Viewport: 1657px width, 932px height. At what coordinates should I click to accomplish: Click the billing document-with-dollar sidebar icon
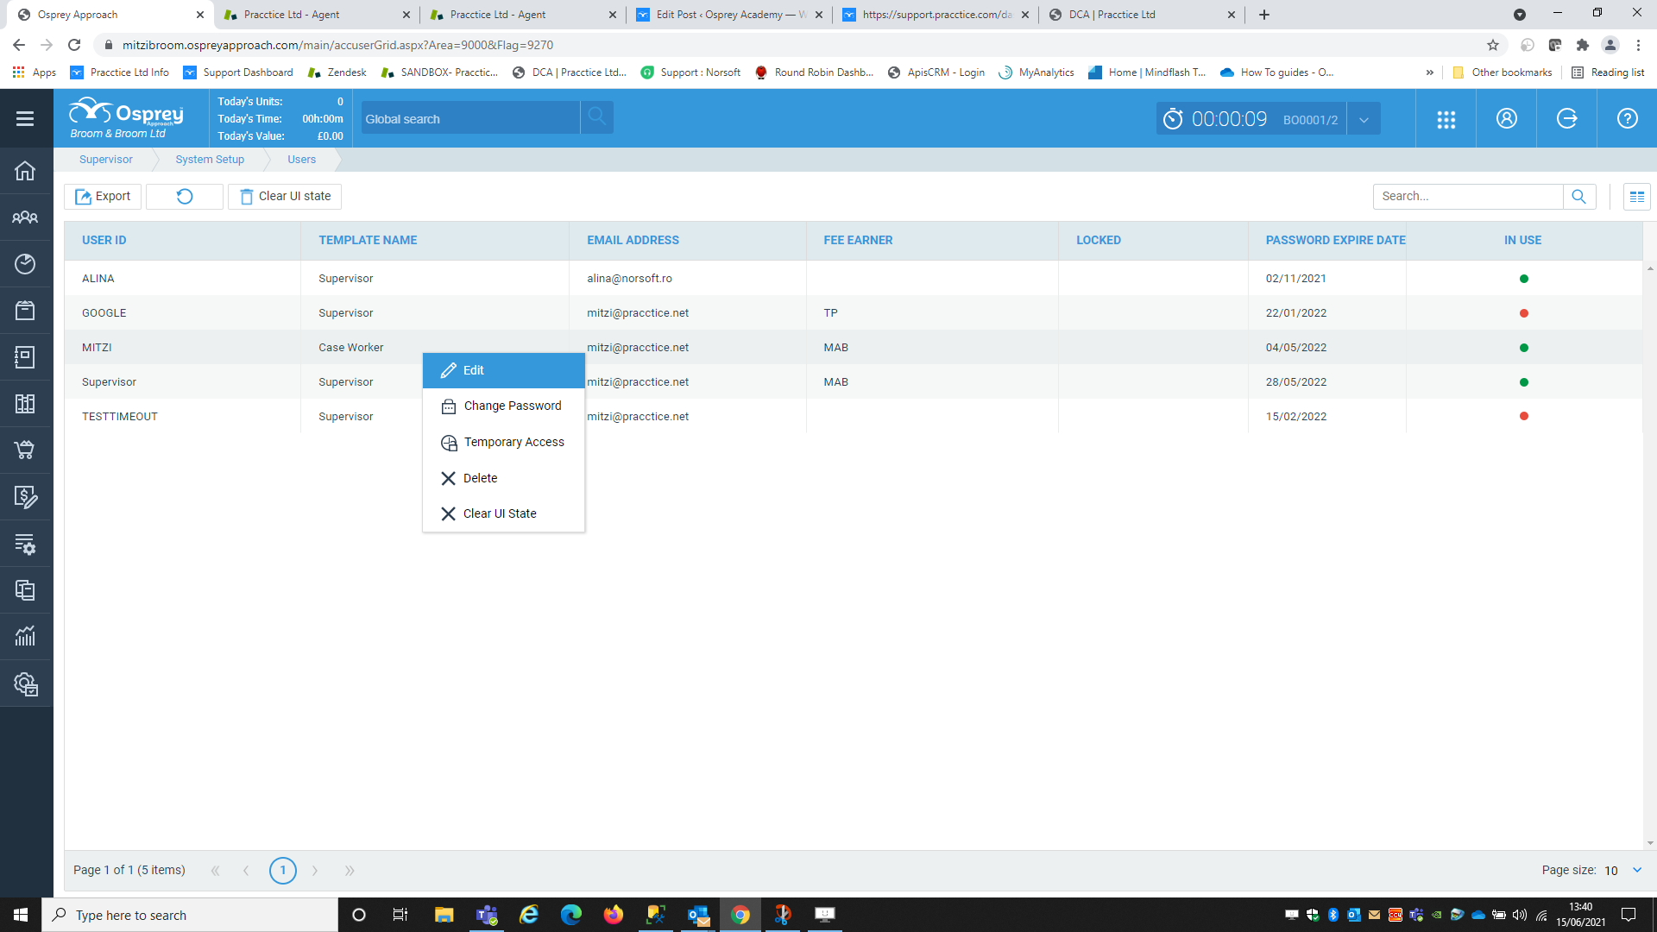coord(26,497)
